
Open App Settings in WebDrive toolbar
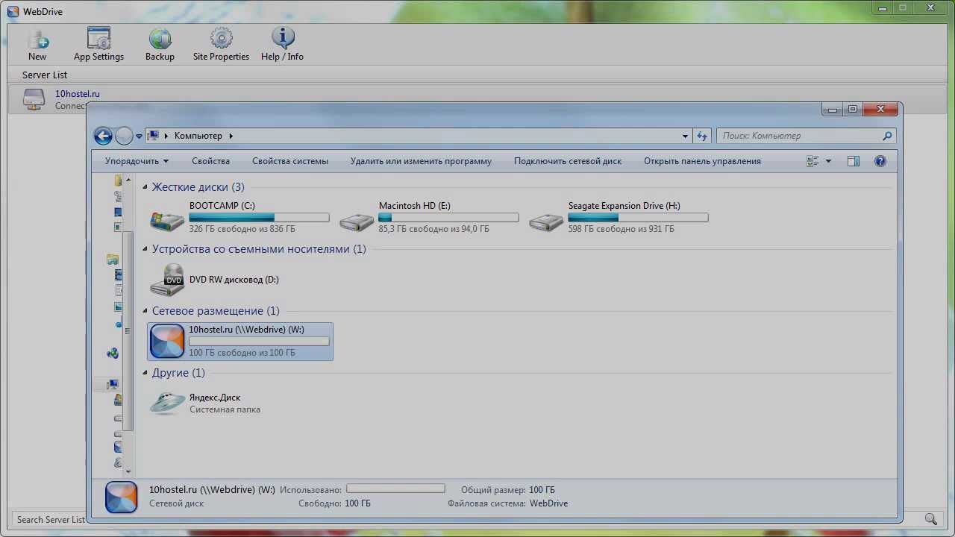98,38
